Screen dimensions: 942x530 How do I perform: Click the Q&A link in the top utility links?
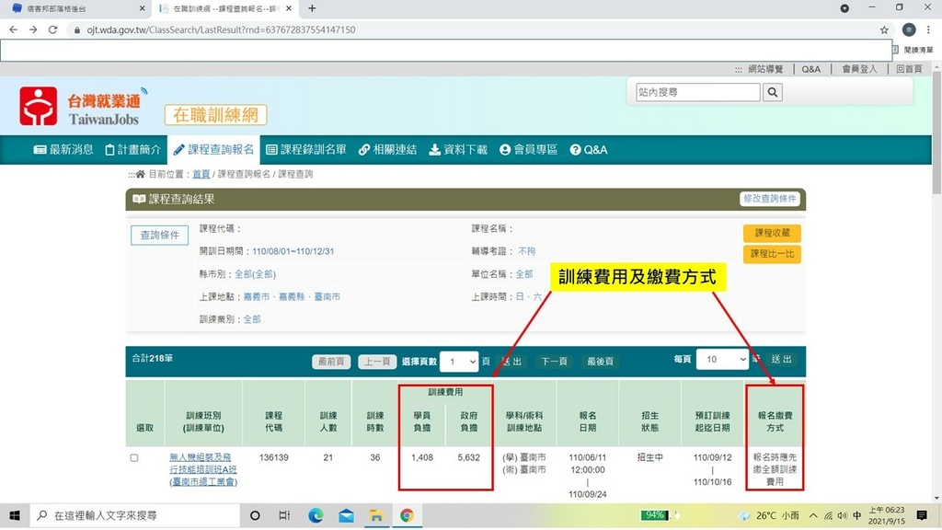tap(811, 69)
